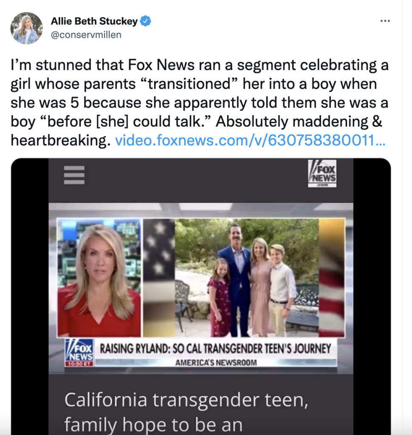Open the three-dot more options menu
This screenshot has height=435, width=412.
click(x=385, y=21)
